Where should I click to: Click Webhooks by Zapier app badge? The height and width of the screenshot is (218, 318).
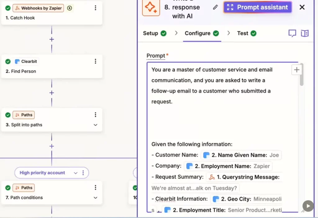(x=38, y=8)
